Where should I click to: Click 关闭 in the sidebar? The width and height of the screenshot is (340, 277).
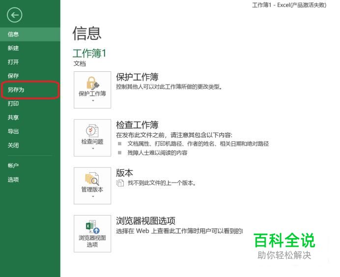pyautogui.click(x=13, y=145)
